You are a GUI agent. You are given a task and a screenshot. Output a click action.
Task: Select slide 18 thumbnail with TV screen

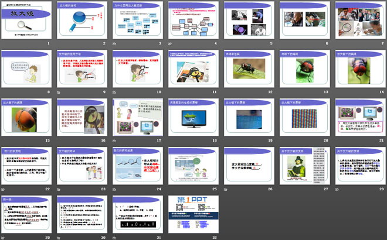tap(193, 117)
